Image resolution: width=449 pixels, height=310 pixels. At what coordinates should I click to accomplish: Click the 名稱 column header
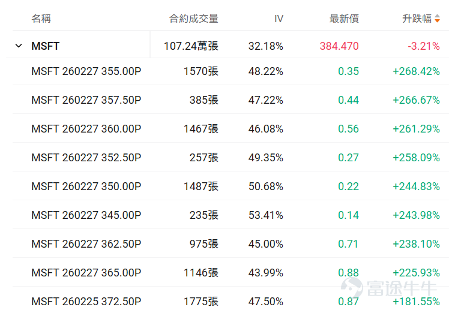(x=41, y=19)
